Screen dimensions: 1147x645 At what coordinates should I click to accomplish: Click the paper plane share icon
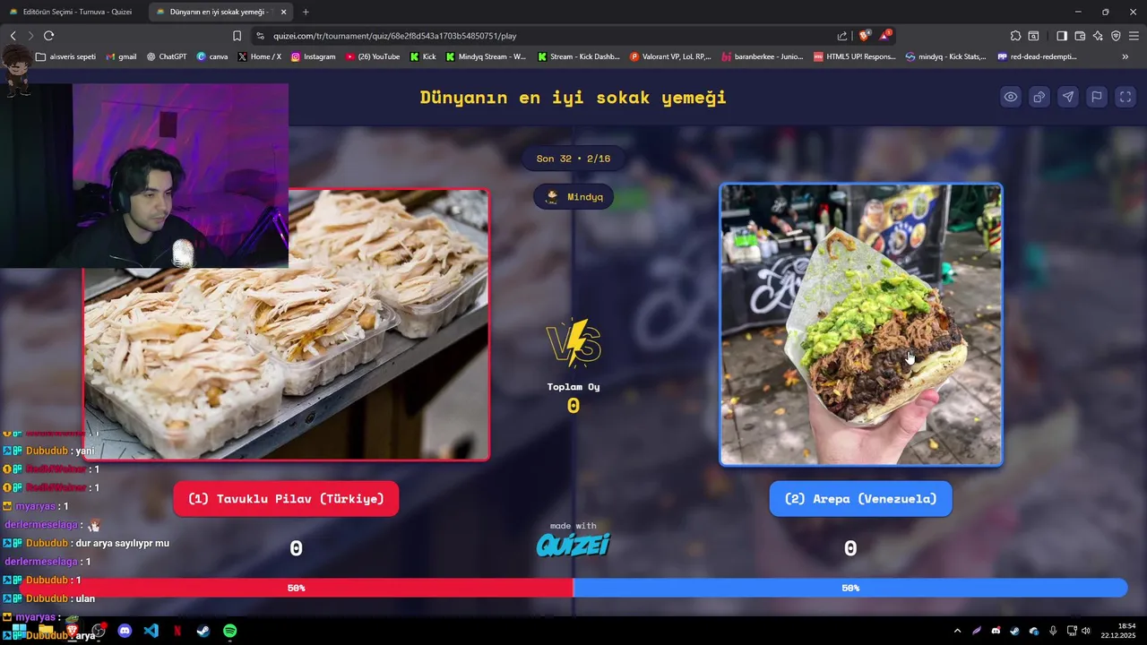coord(1068,97)
